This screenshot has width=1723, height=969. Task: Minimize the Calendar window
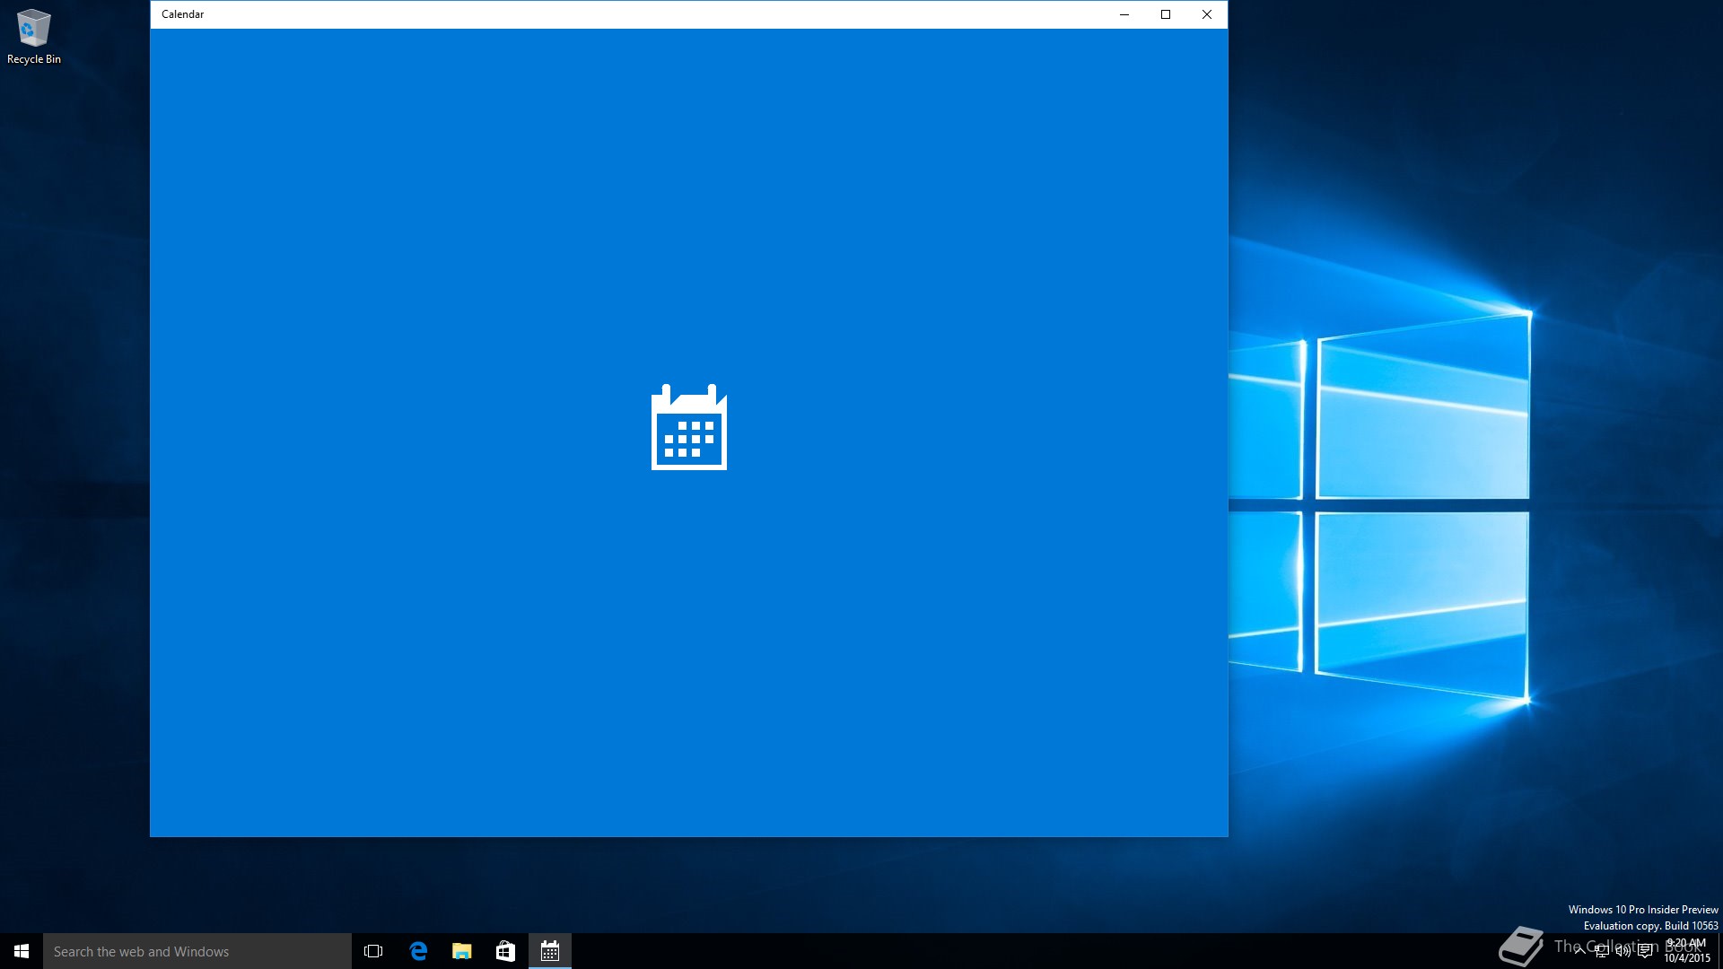click(1124, 14)
